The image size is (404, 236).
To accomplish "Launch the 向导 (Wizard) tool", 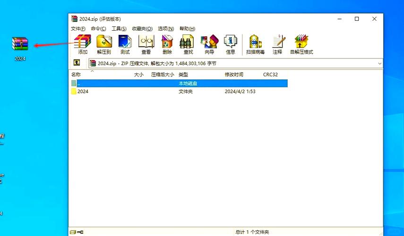I will (209, 44).
